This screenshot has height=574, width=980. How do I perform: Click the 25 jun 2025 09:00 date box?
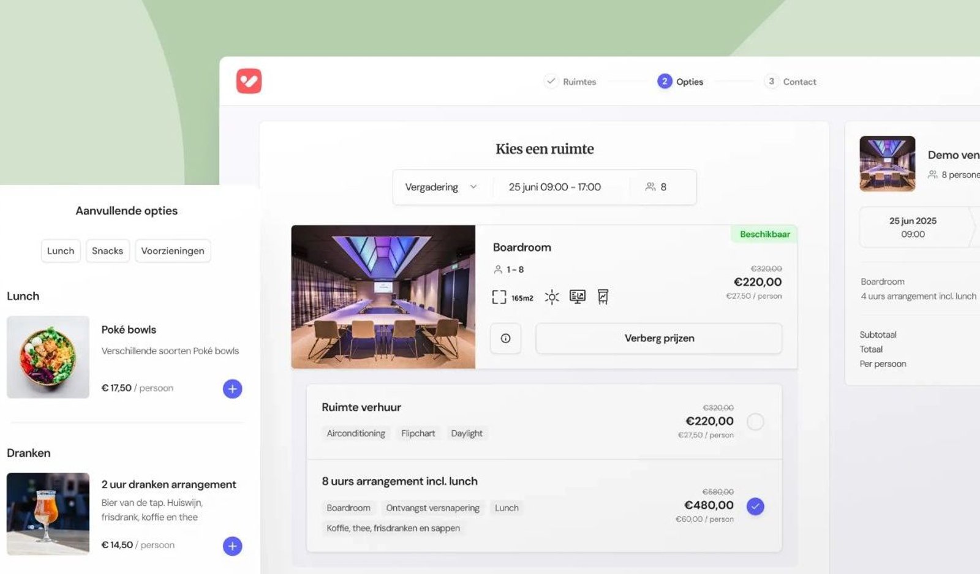coord(913,227)
